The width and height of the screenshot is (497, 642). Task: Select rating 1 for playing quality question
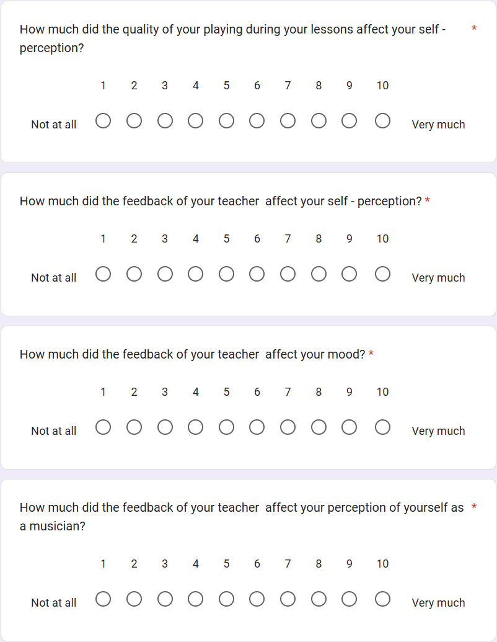(x=103, y=120)
